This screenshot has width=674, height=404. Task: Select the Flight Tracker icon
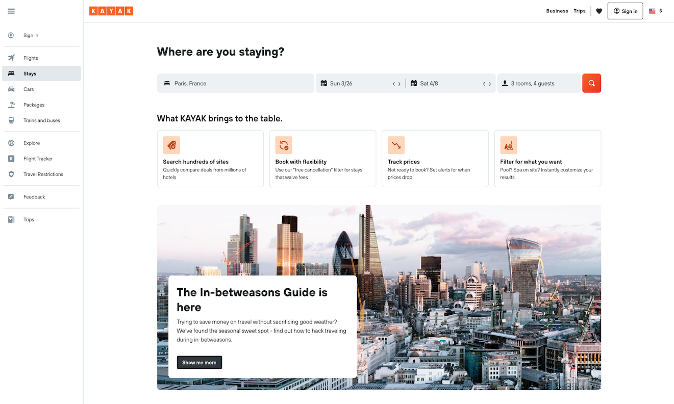coord(11,159)
